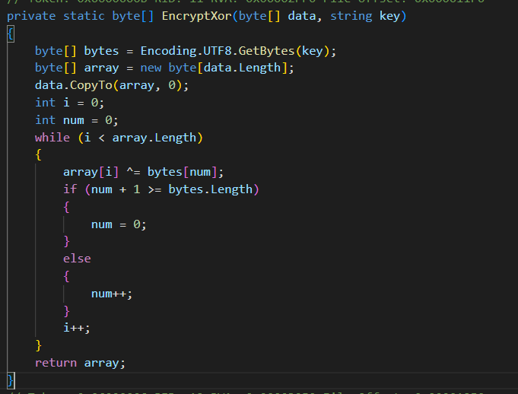
Task: Place cursor on the i++ statement
Action: pyautogui.click(x=77, y=328)
